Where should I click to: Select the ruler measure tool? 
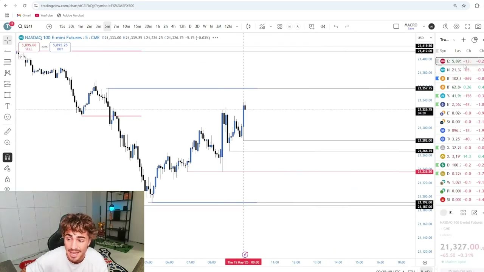[x=8, y=131]
